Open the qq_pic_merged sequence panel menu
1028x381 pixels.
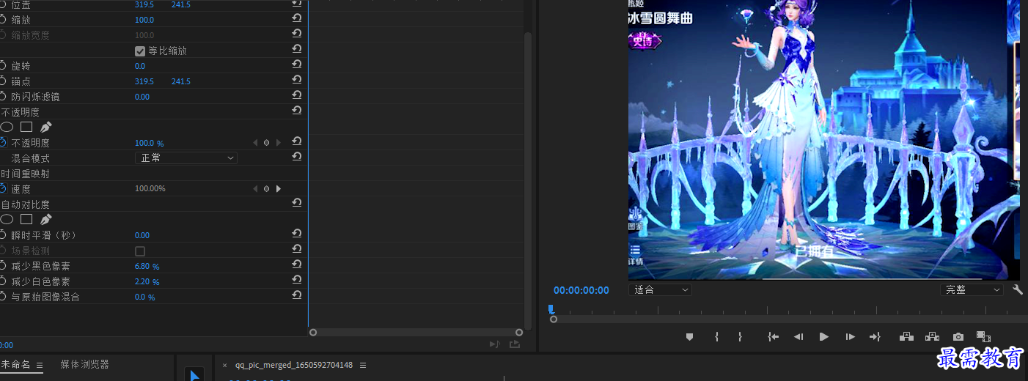(363, 365)
